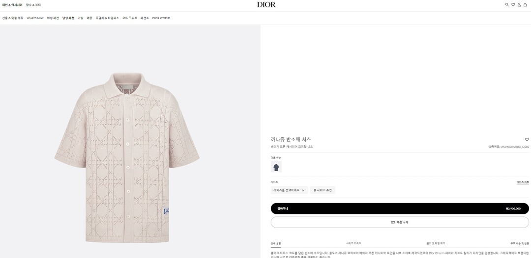Screen dimensions: 531x258
Task: Open the wishlist heart in header
Action: (513, 4)
